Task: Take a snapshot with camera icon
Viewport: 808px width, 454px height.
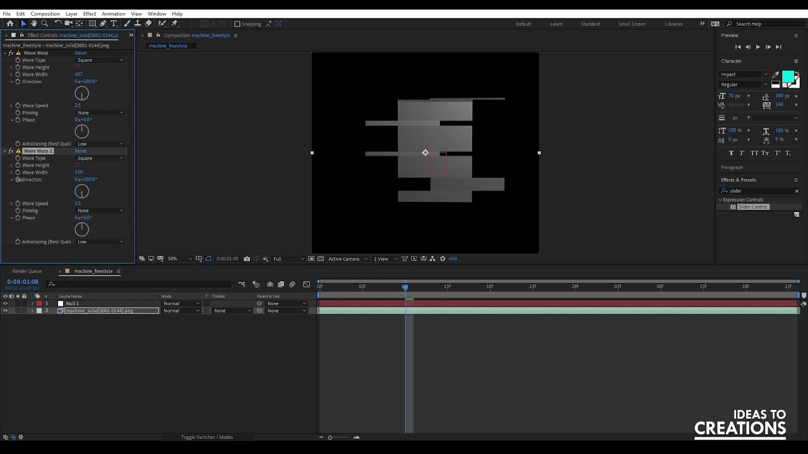Action: tap(247, 259)
